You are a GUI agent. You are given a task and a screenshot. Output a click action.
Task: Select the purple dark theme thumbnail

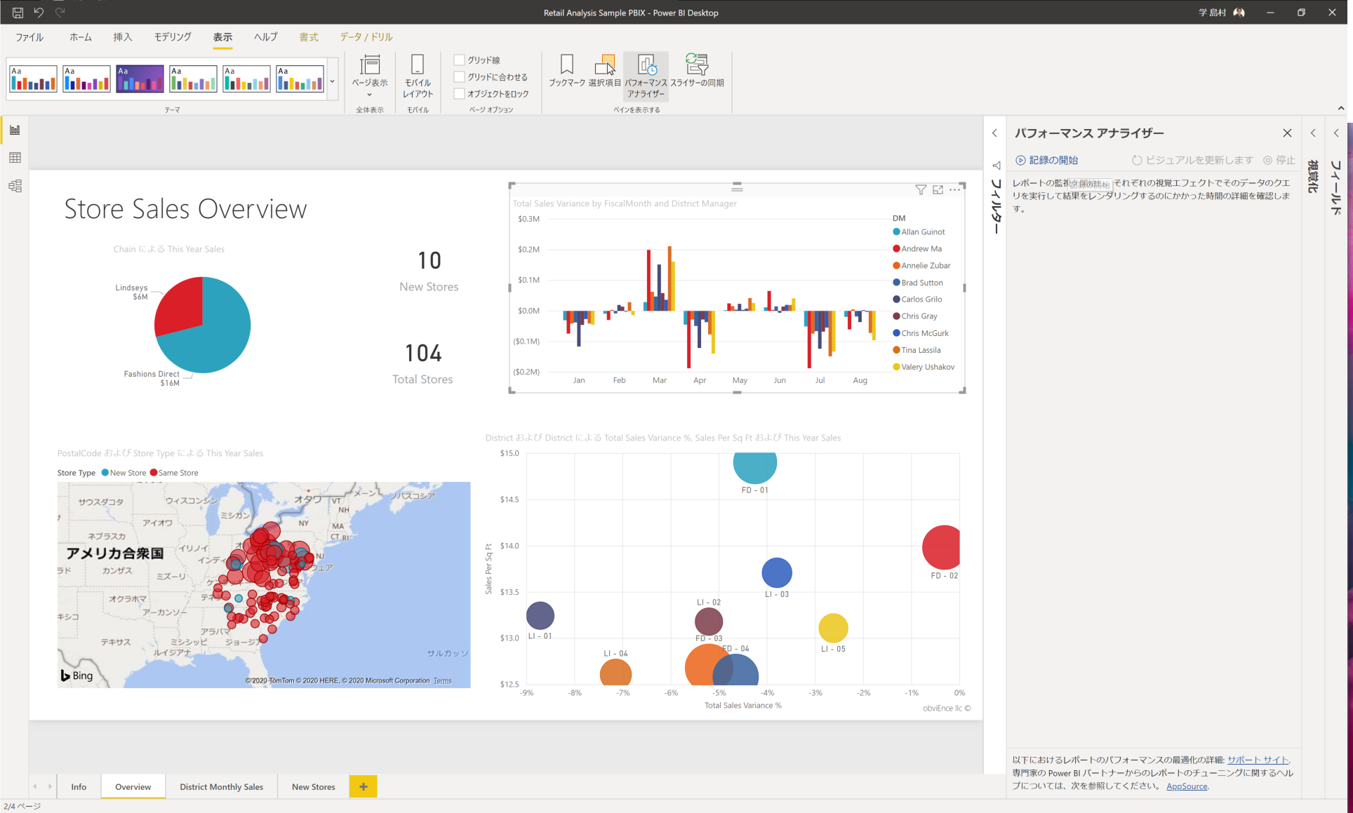pyautogui.click(x=140, y=79)
